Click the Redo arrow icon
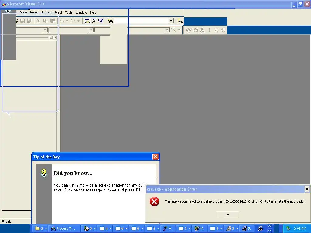The width and height of the screenshot is (311, 233). [x=73, y=21]
